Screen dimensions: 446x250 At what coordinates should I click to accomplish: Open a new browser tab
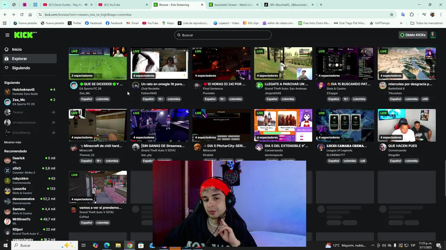click(321, 5)
